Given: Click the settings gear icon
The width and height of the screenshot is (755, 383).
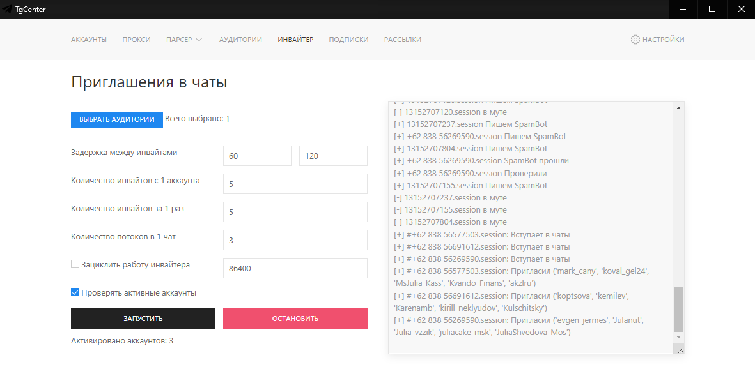Looking at the screenshot, I should (x=635, y=40).
